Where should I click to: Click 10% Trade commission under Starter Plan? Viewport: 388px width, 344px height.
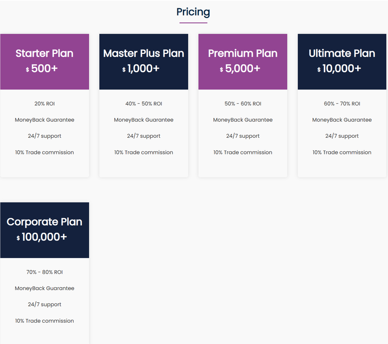pos(45,152)
